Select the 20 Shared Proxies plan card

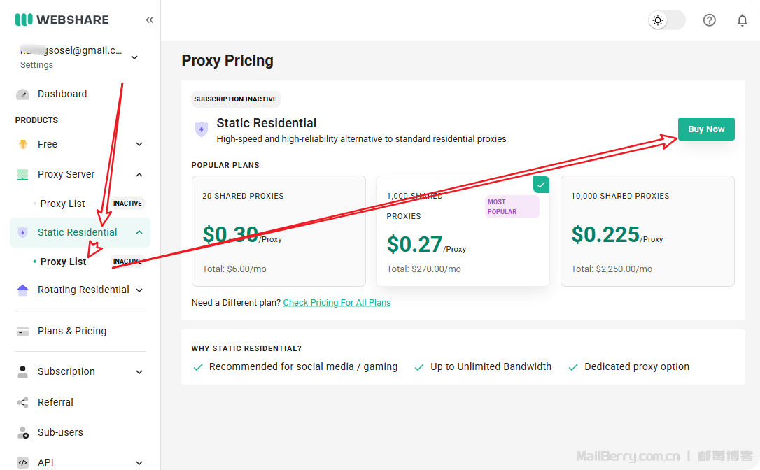click(x=279, y=231)
